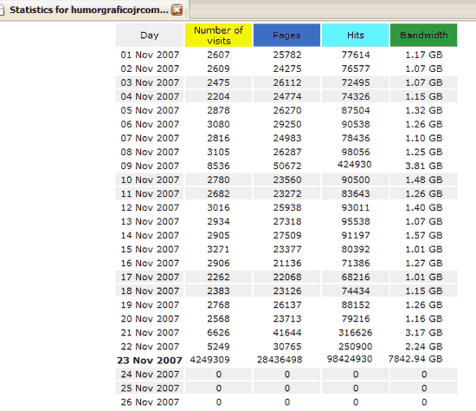Select hits value 74326 for 04 Nov

pyautogui.click(x=356, y=96)
